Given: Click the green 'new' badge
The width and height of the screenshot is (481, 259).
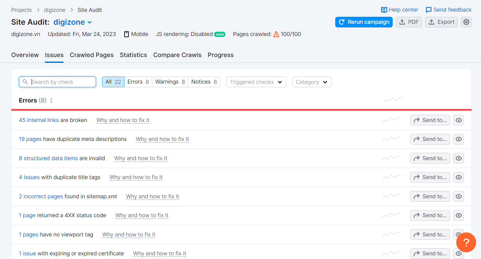Looking at the screenshot, I should tap(220, 34).
